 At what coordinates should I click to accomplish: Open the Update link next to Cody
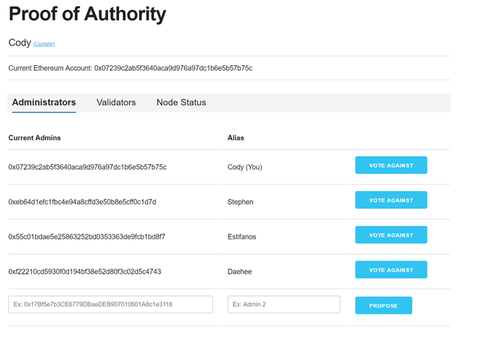coord(43,44)
